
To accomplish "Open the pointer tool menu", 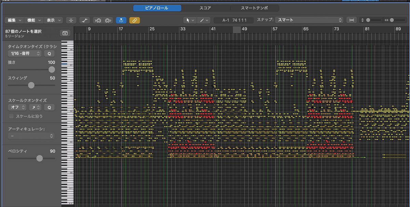I will click(x=190, y=20).
